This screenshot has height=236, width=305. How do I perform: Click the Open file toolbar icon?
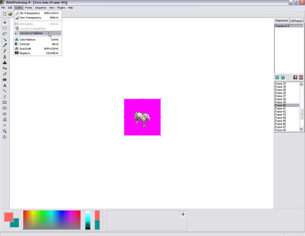click(x=10, y=14)
